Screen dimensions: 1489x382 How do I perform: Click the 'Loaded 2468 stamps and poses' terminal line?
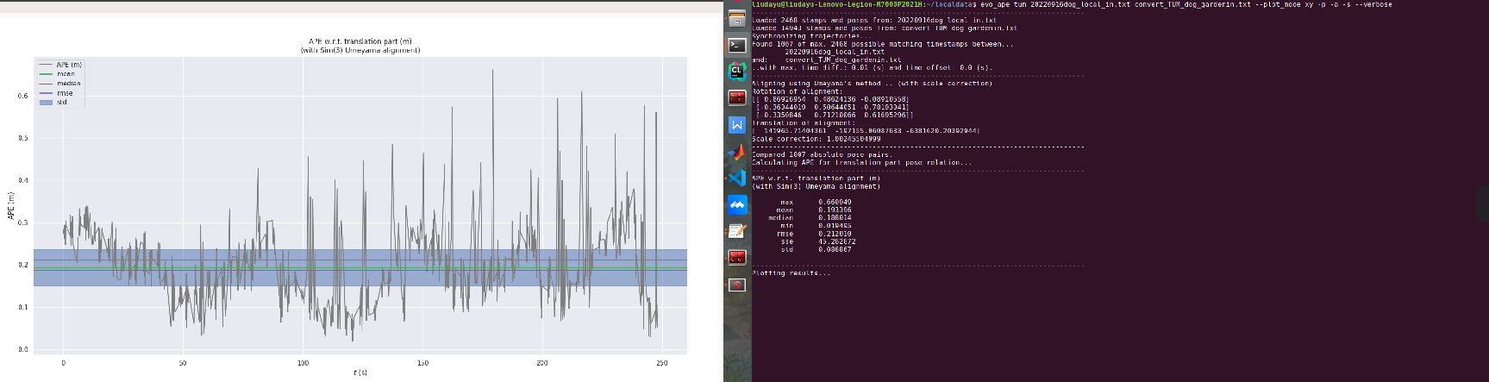874,20
